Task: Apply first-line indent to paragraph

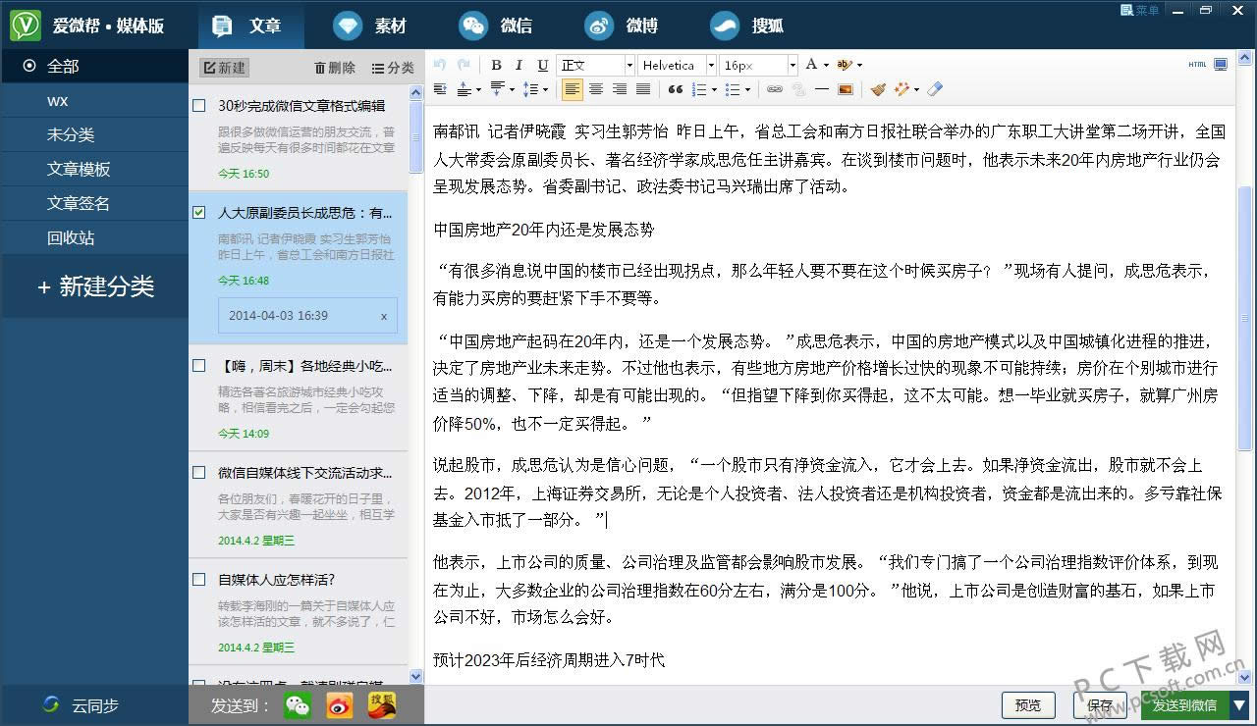Action: [x=439, y=89]
